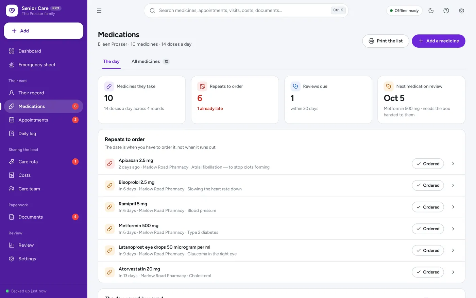Open Documents in the sidebar
Image resolution: width=476 pixels, height=298 pixels.
[x=44, y=217]
